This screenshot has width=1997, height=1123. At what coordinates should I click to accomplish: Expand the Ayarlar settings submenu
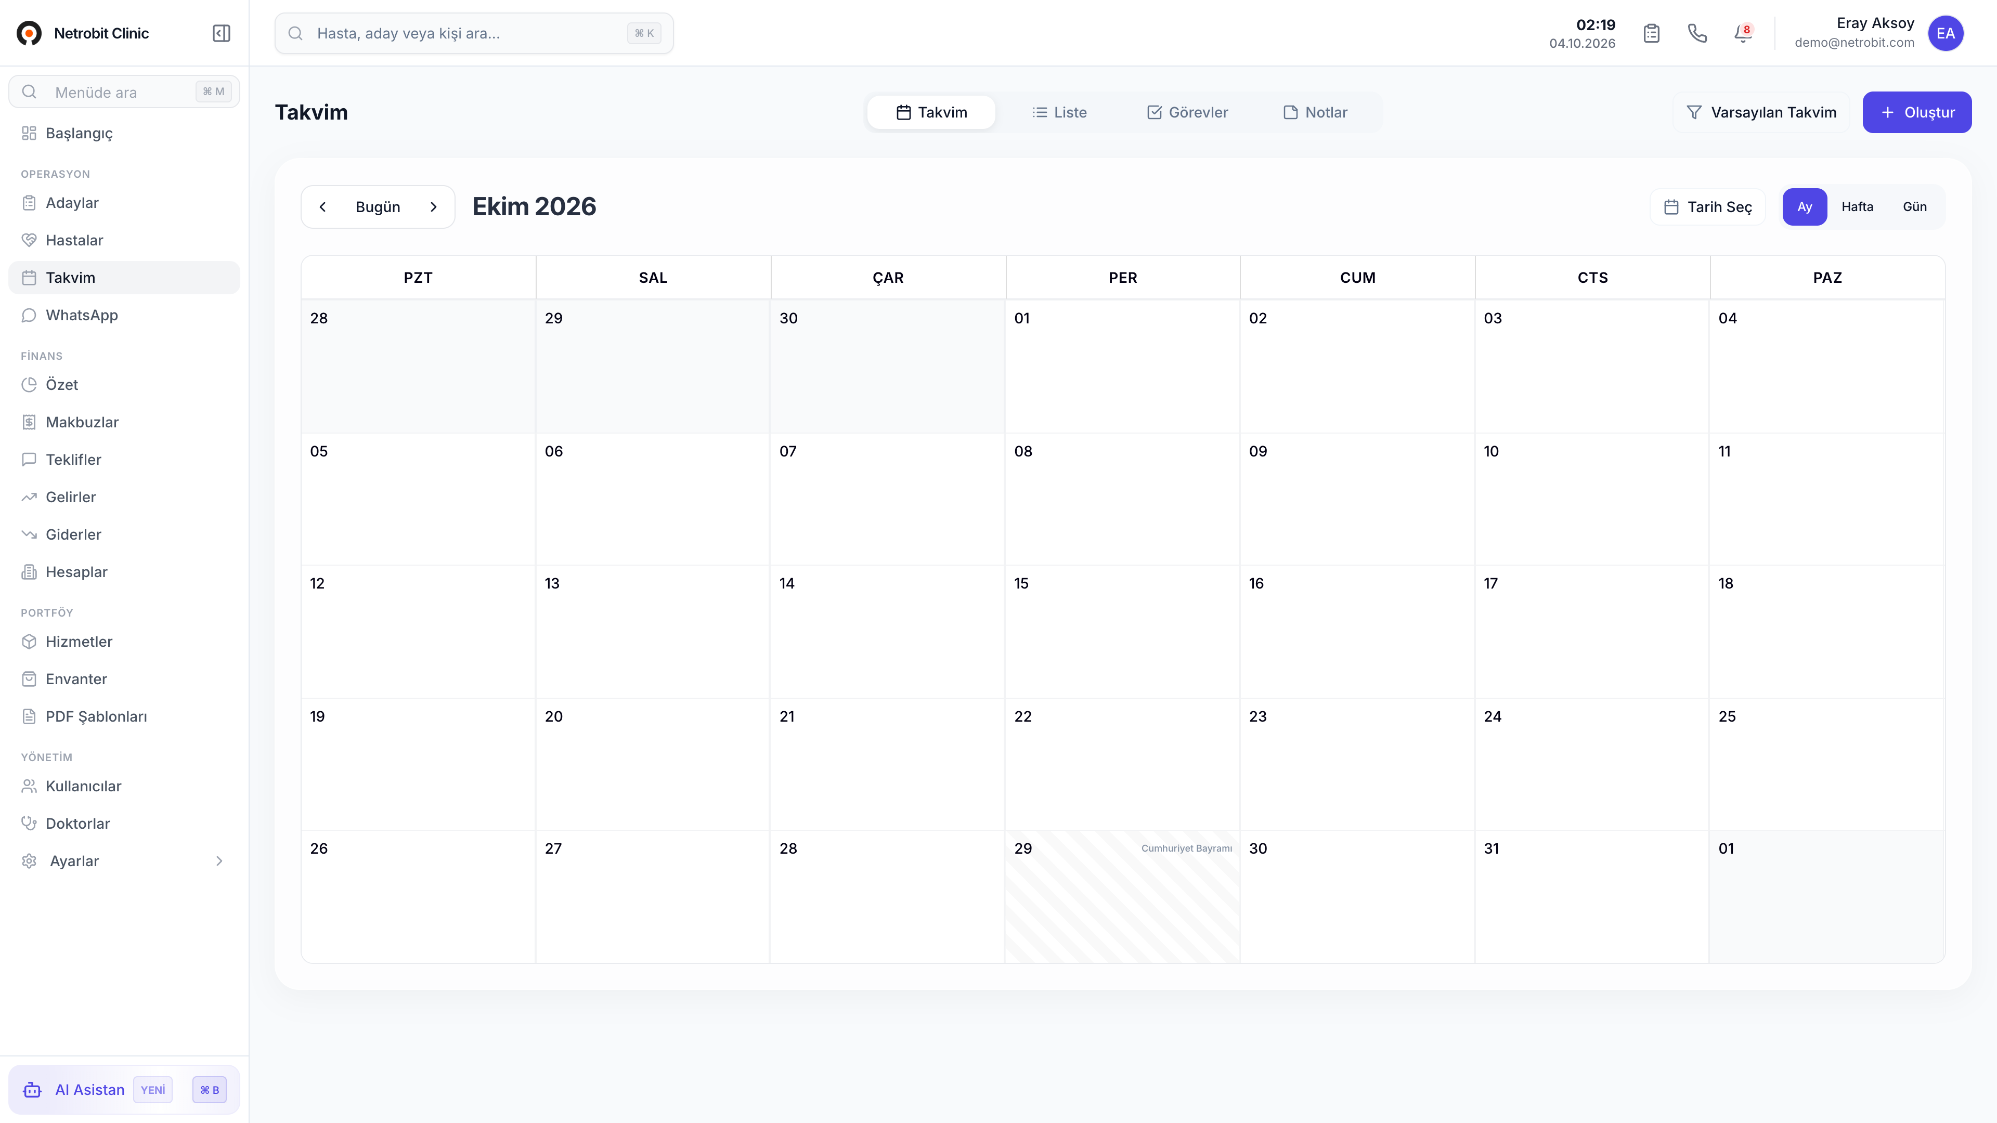(124, 861)
